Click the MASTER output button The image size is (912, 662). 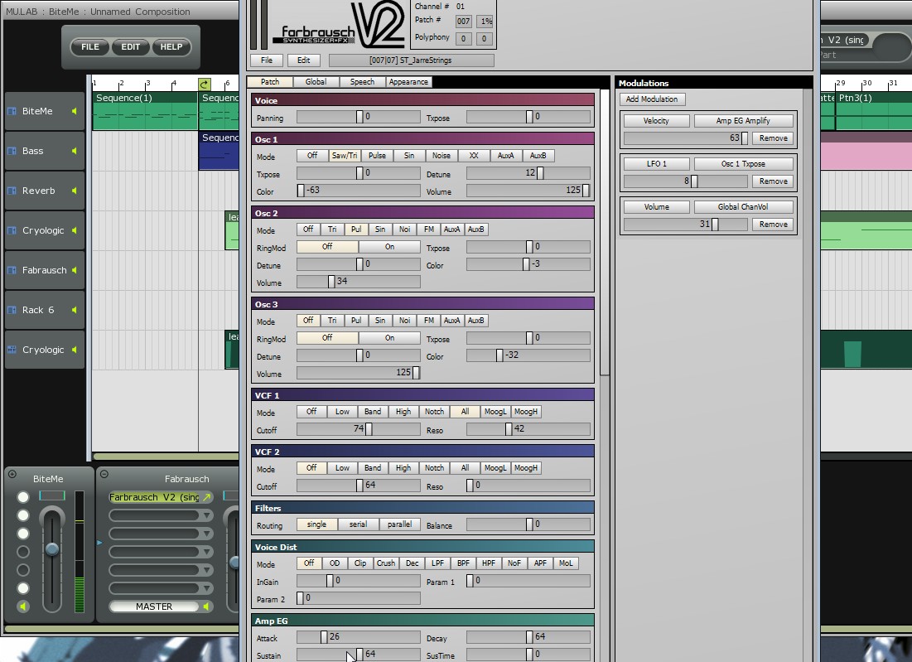click(154, 606)
